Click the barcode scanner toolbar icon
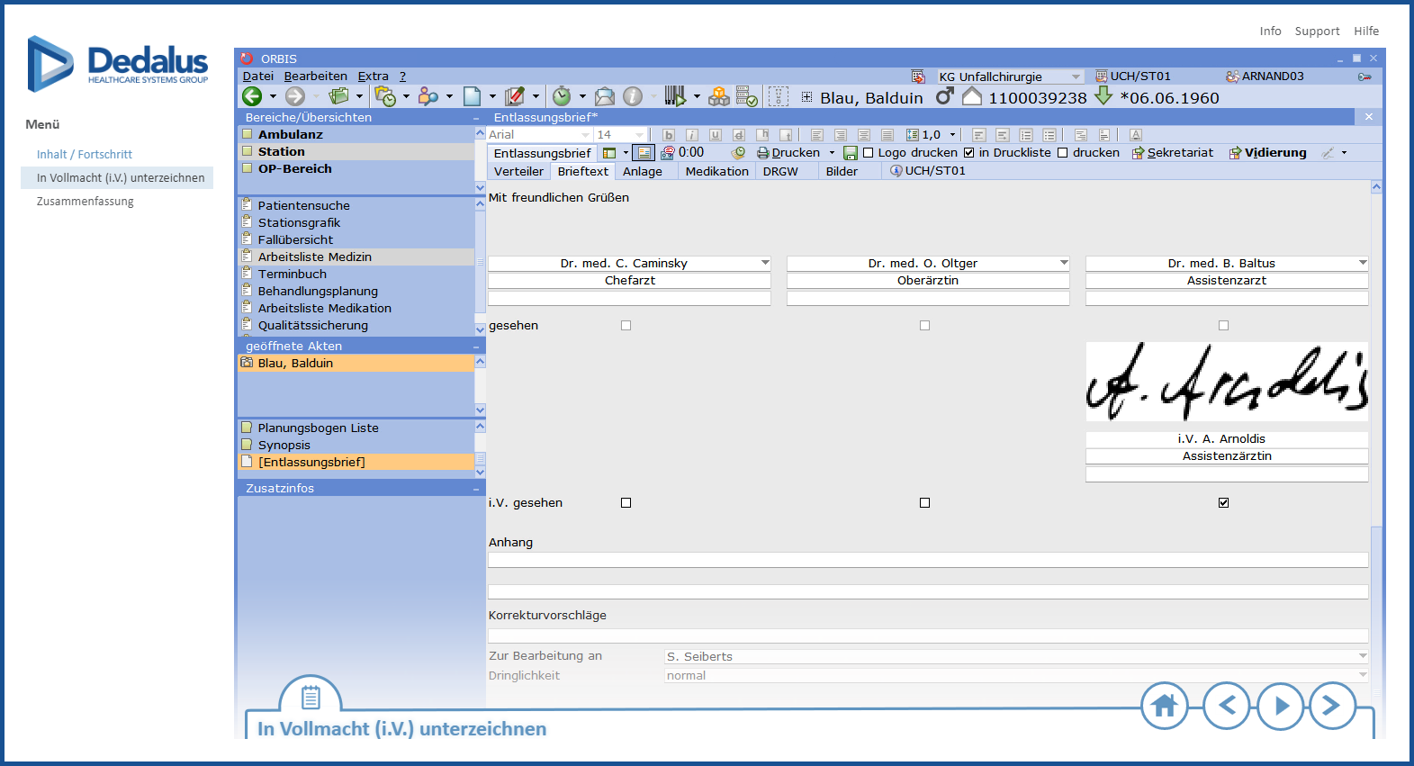Screen dimensions: 1414x766 pyautogui.click(x=674, y=96)
